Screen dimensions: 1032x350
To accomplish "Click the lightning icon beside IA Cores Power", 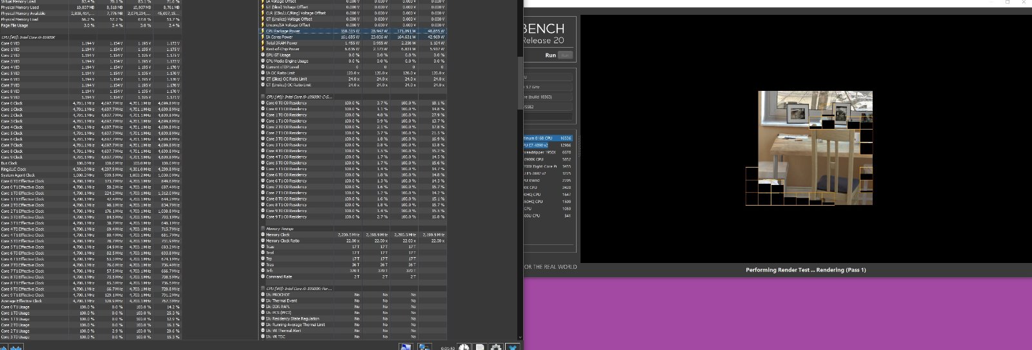I will 263,37.
